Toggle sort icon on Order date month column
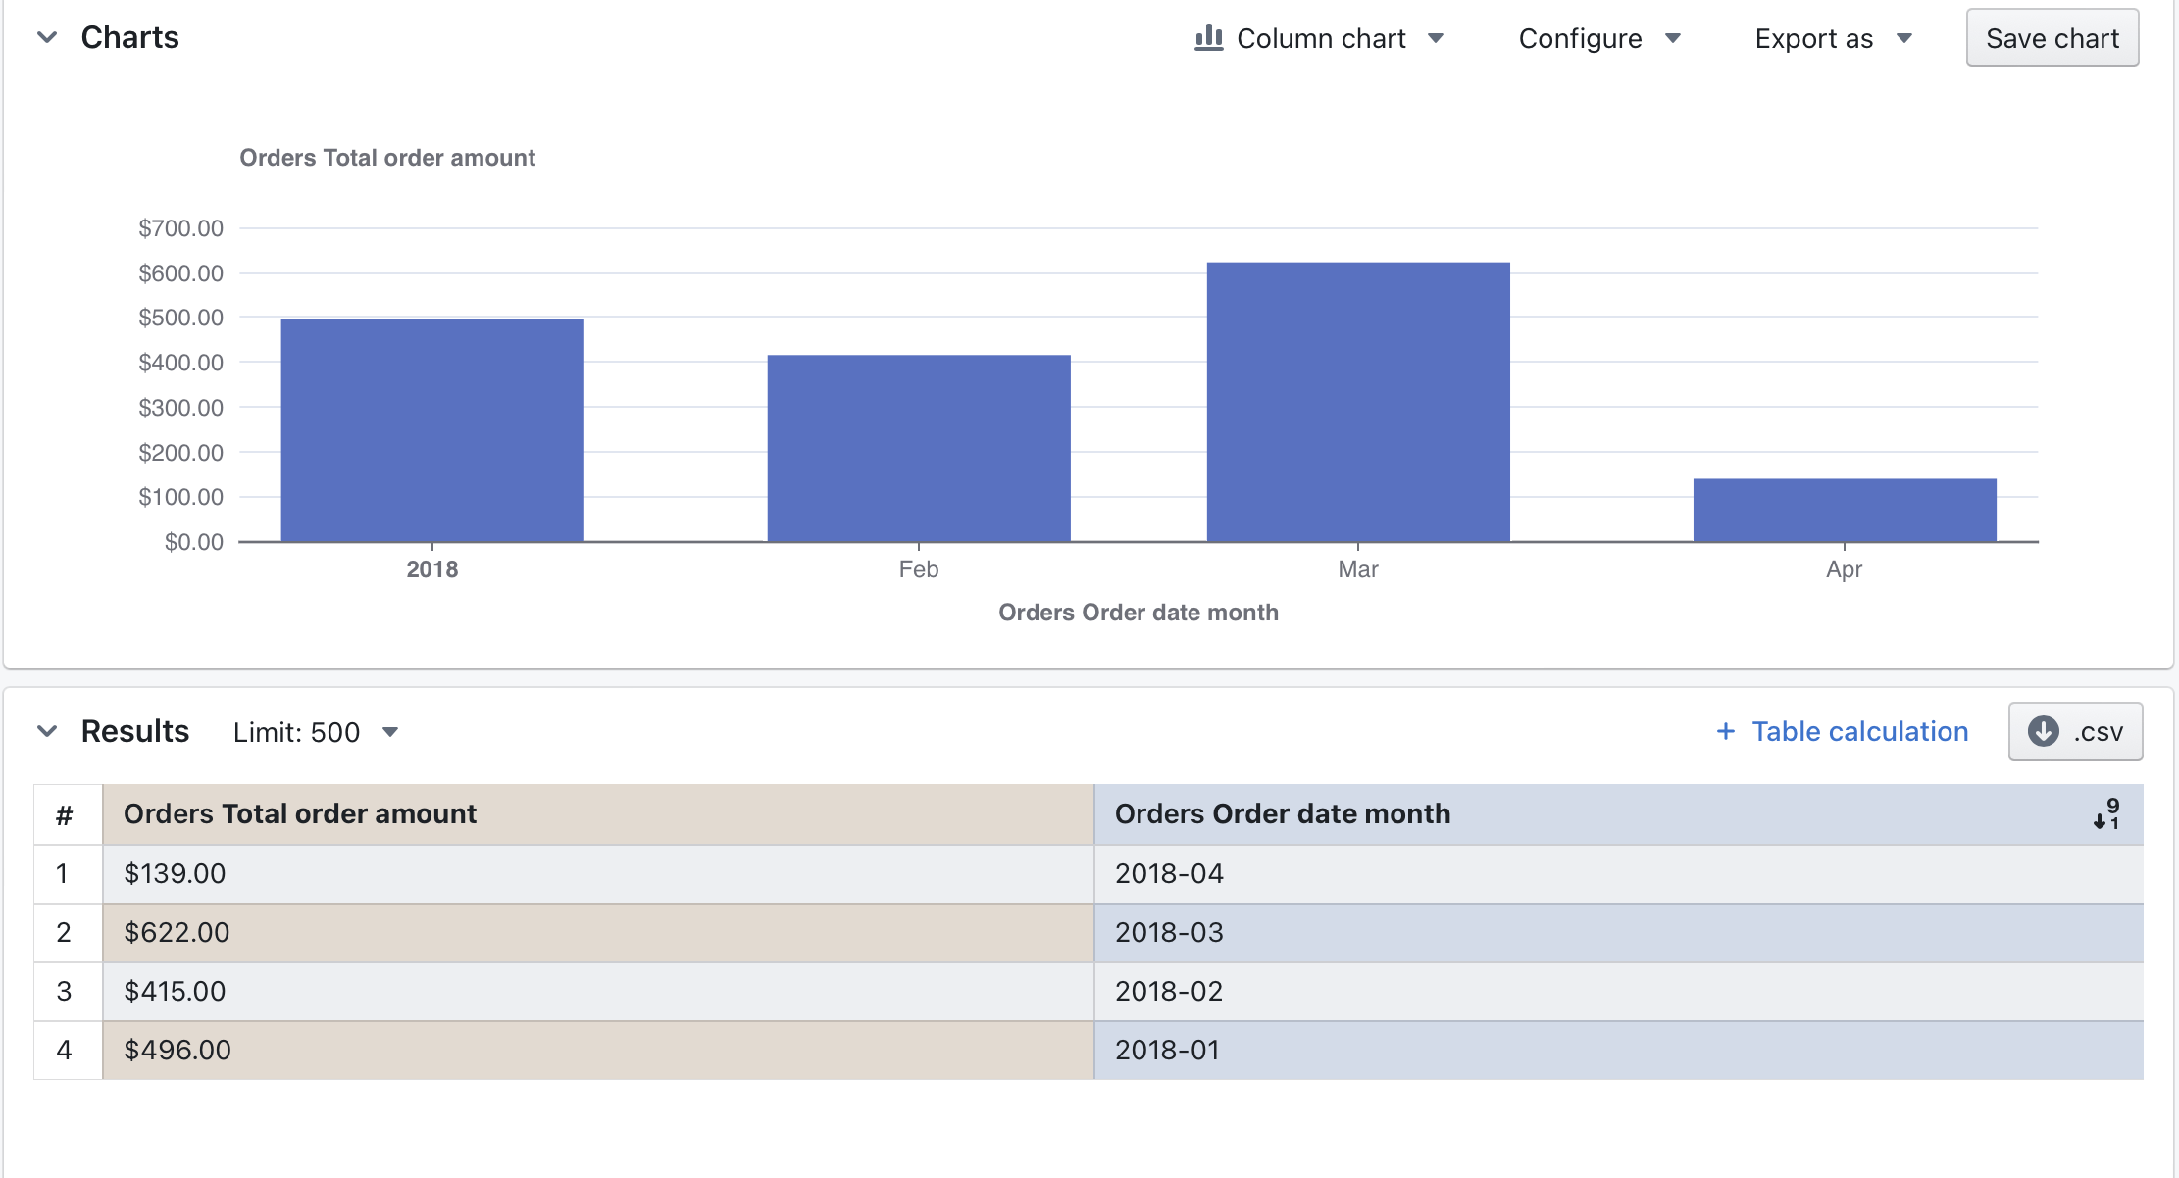The height and width of the screenshot is (1178, 2179). coord(2106,814)
